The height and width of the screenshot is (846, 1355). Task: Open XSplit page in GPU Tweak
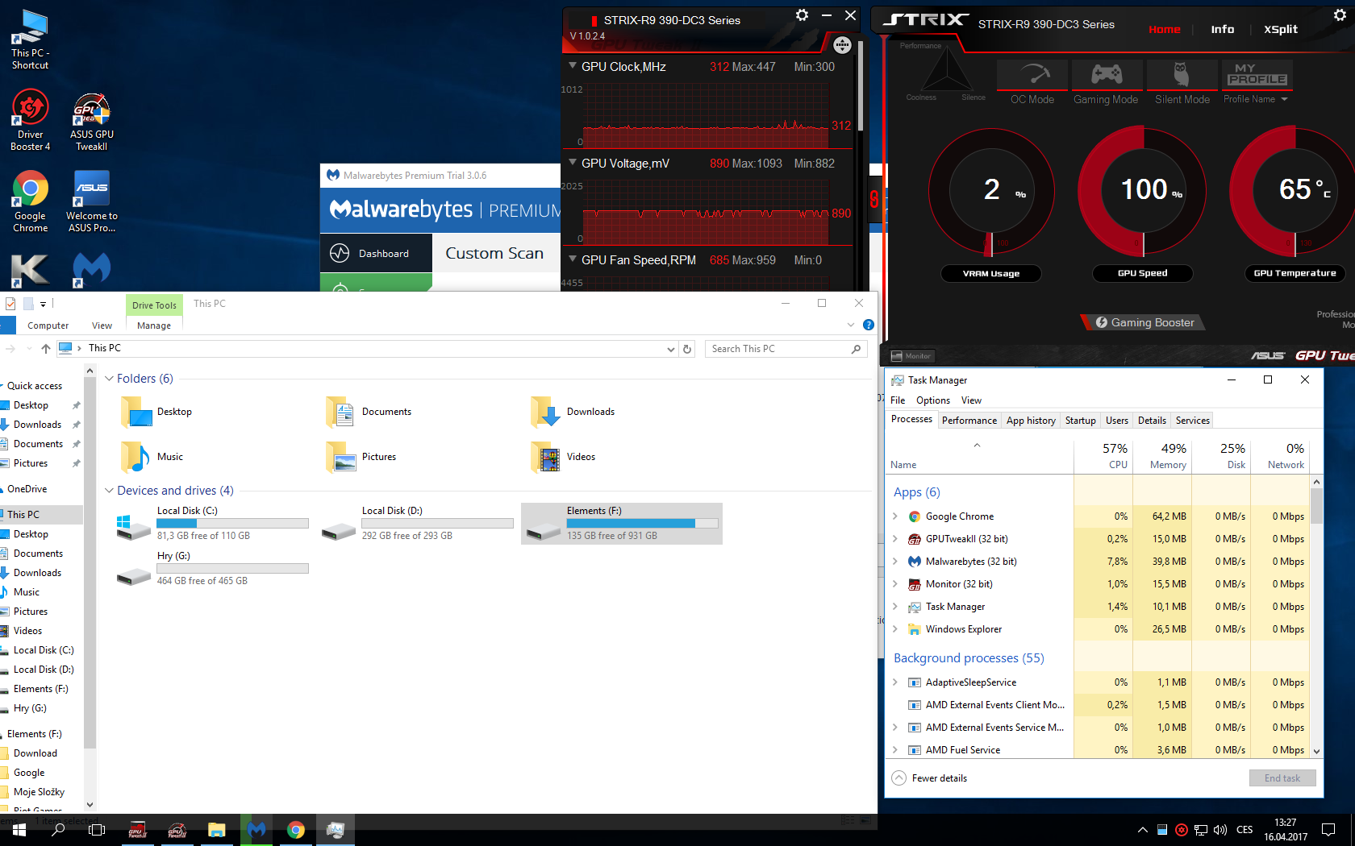[1281, 29]
